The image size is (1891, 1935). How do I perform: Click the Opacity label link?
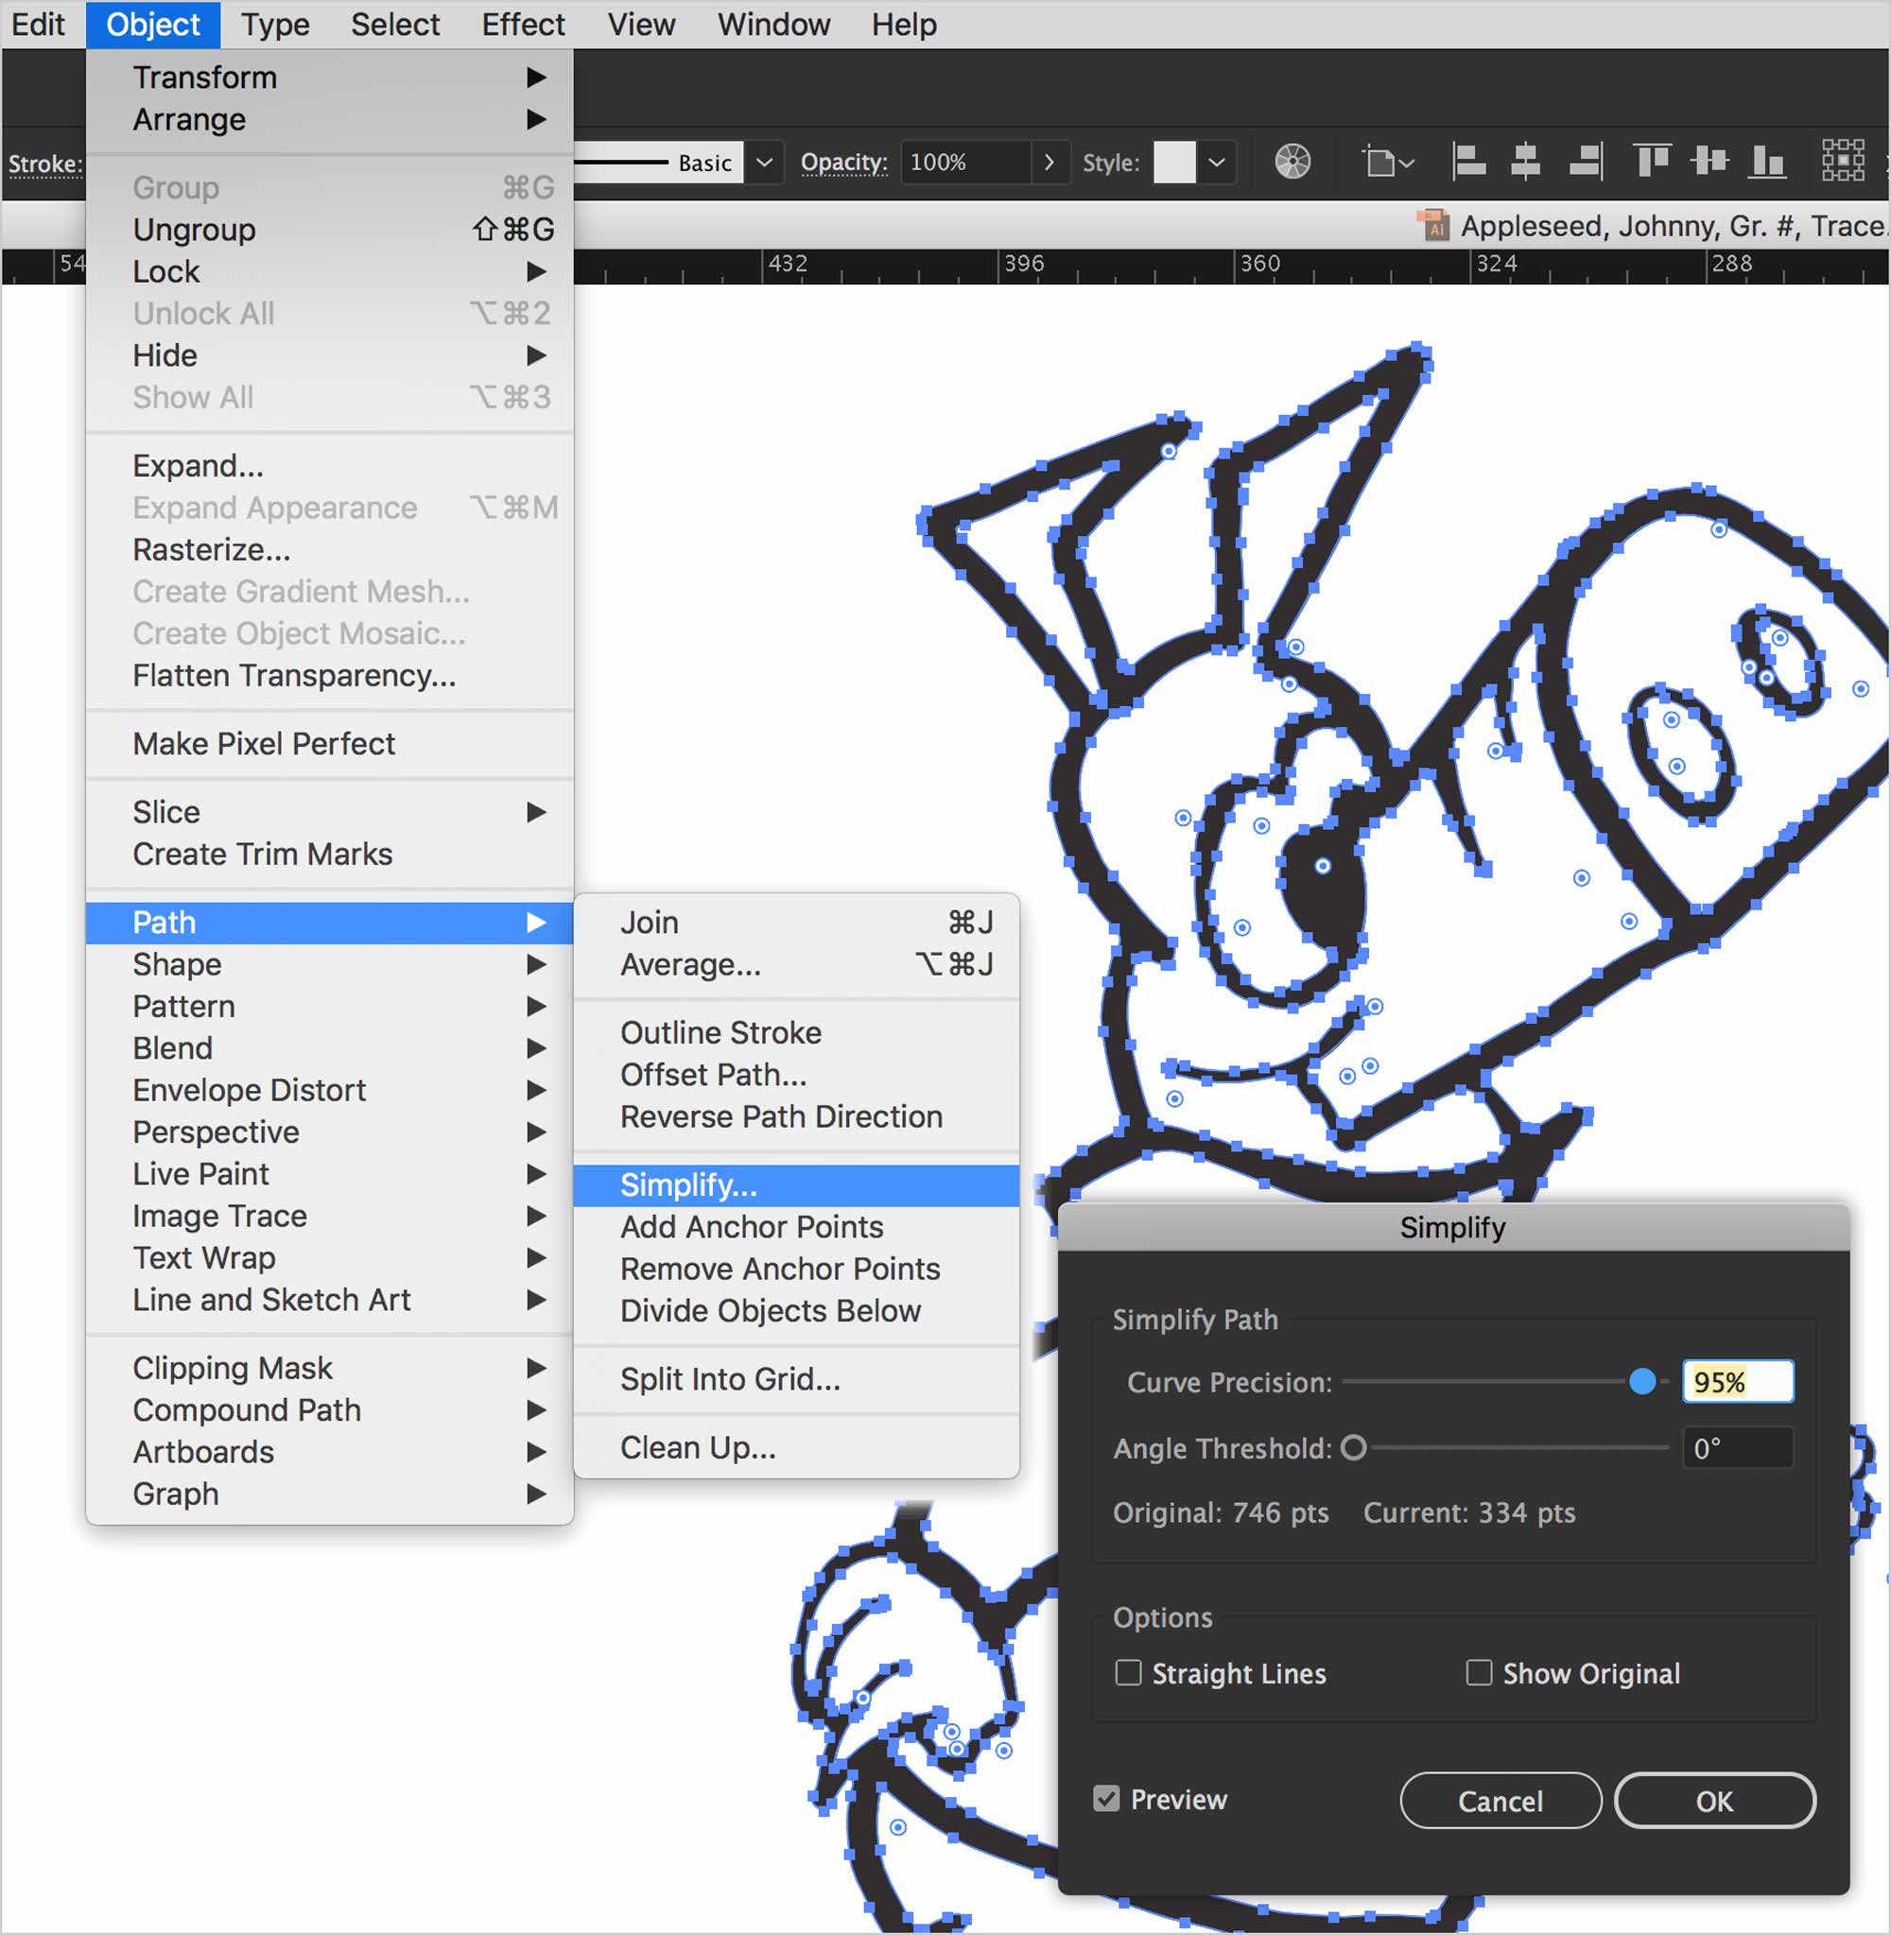click(x=844, y=162)
